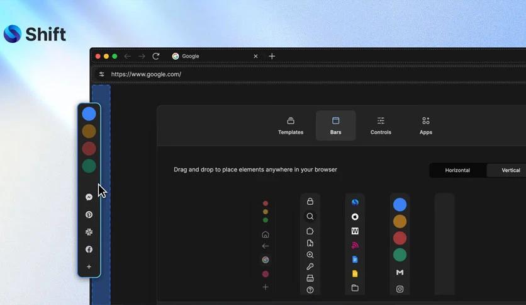526x305 pixels.
Task: Click the Gmail M icon
Action: point(400,272)
